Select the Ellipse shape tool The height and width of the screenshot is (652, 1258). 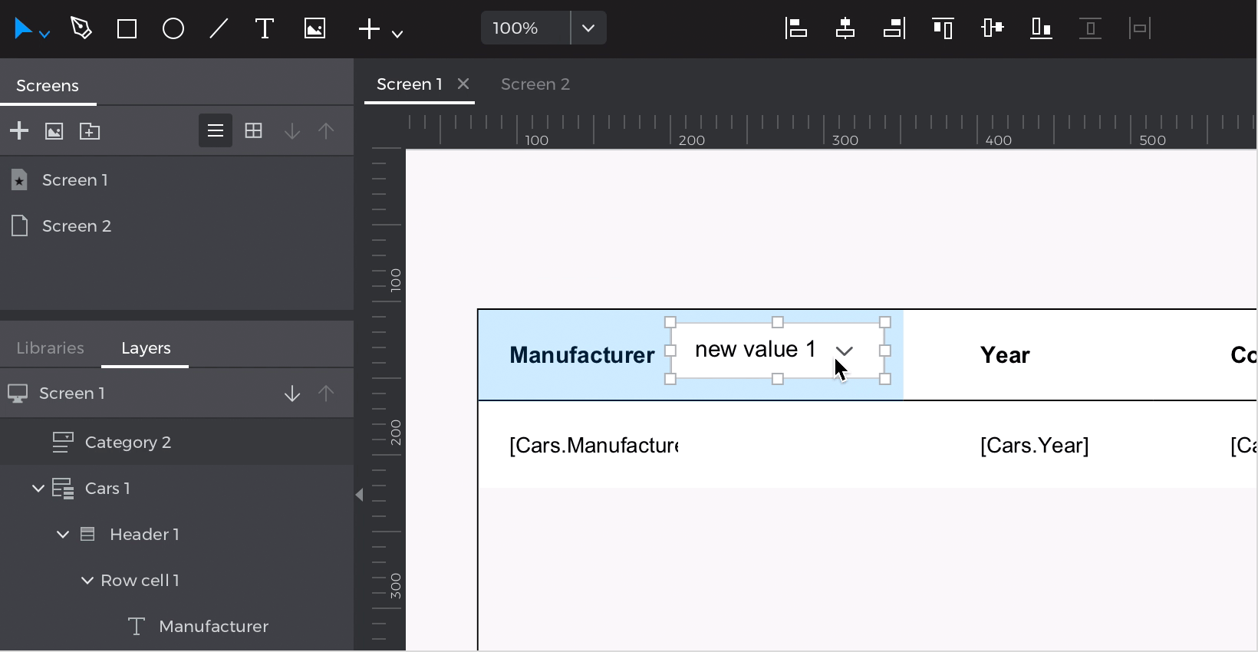173,29
